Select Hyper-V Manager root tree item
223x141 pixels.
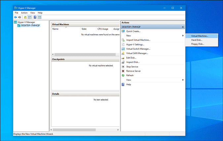pyautogui.click(x=26, y=22)
